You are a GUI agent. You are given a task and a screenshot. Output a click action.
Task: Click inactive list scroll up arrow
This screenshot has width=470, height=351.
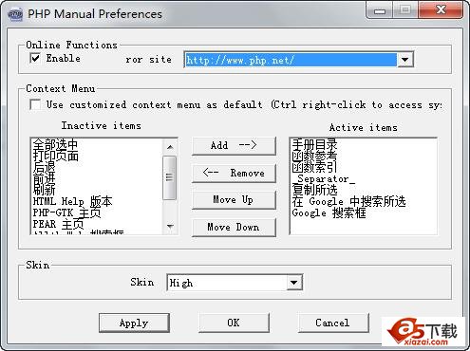tap(170, 147)
